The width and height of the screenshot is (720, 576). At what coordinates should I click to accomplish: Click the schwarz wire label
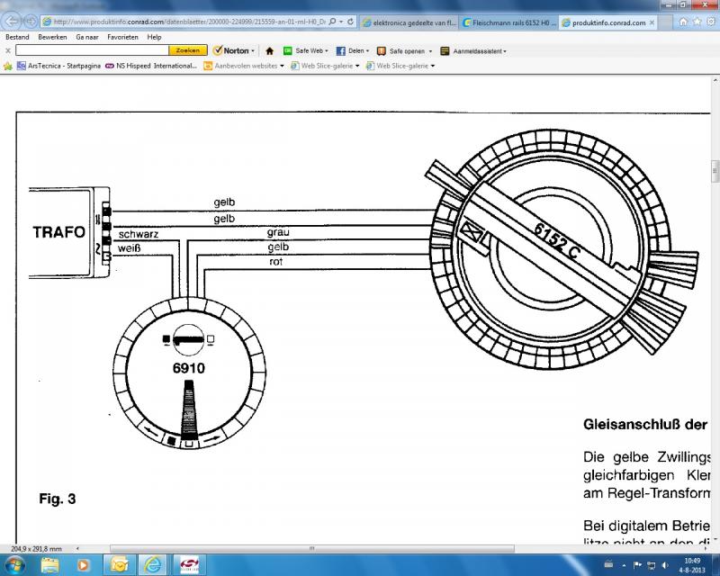(x=139, y=234)
